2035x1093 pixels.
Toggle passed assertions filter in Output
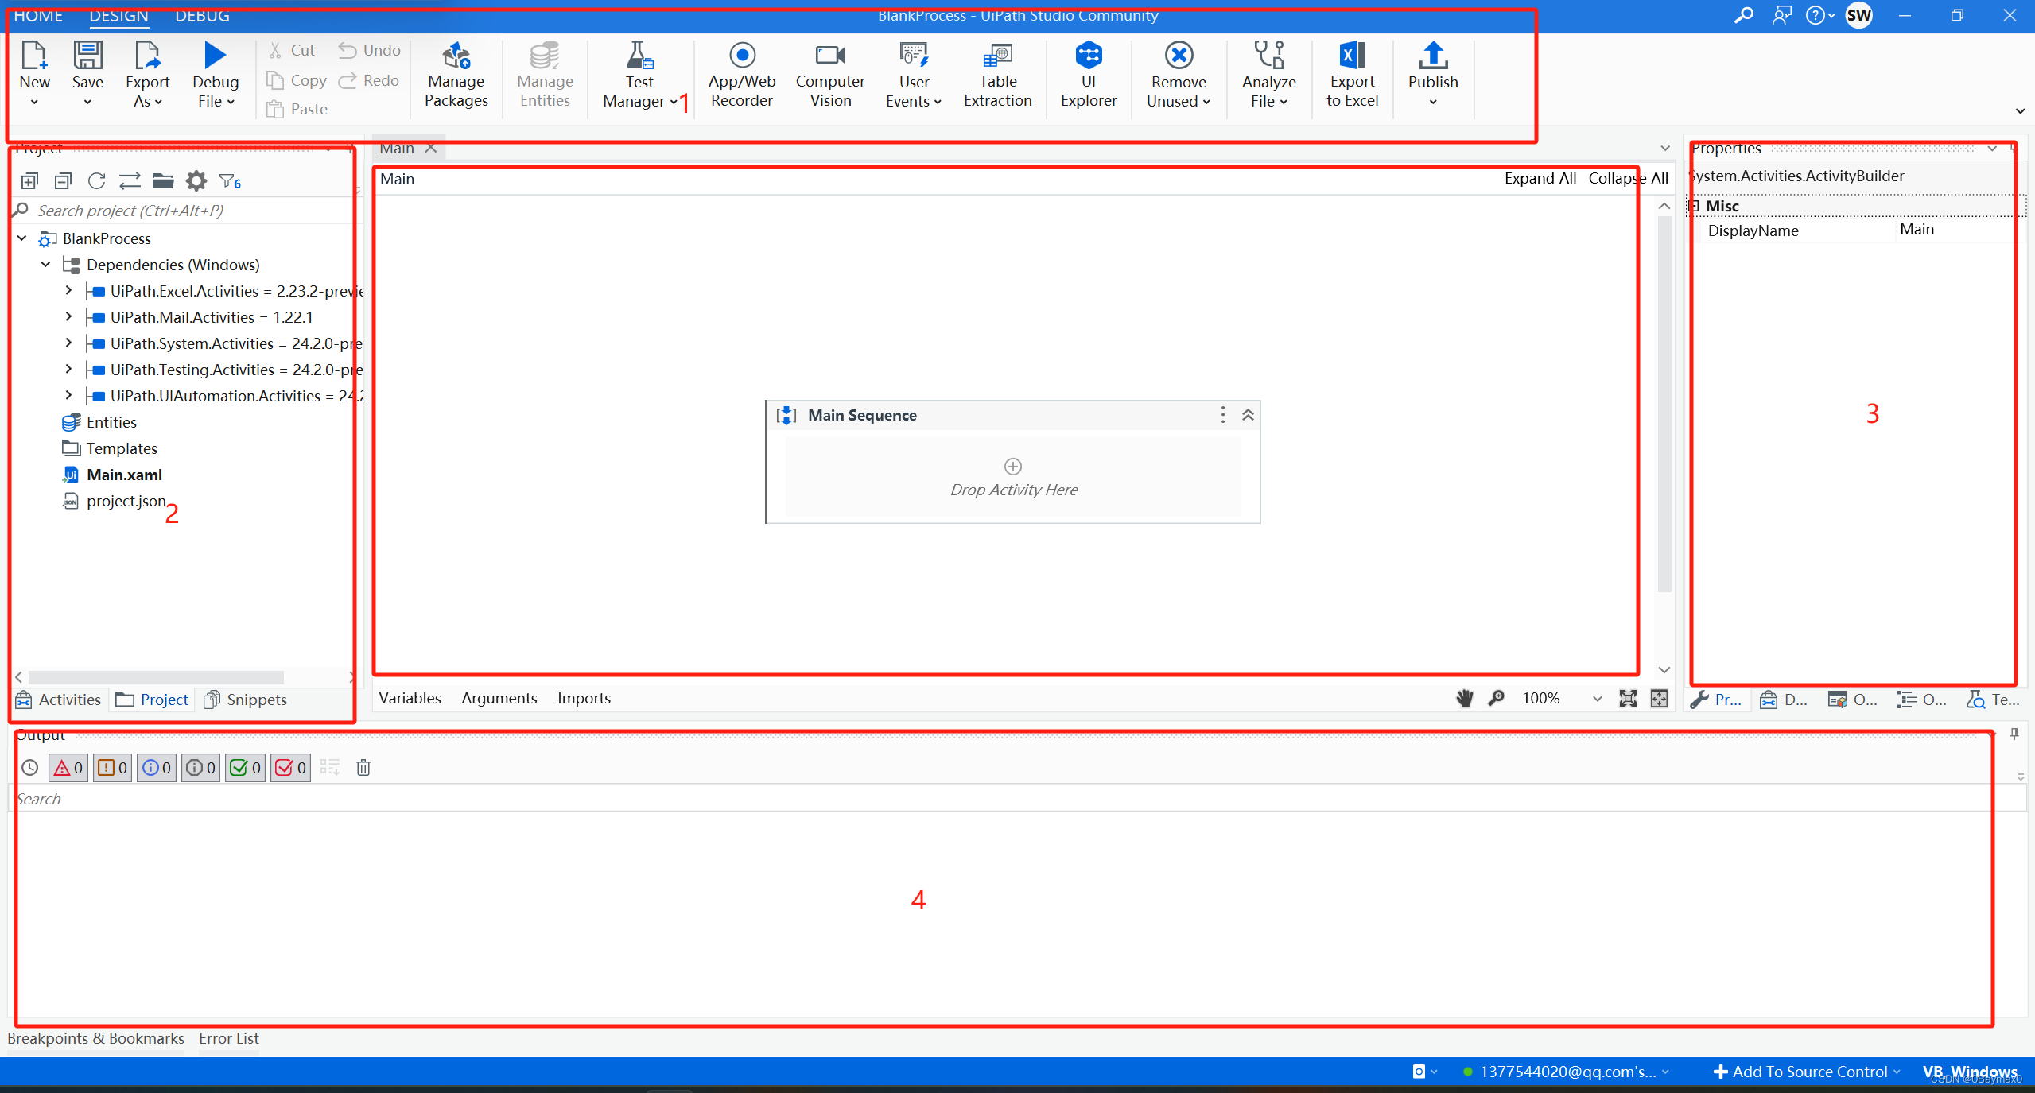(x=246, y=768)
